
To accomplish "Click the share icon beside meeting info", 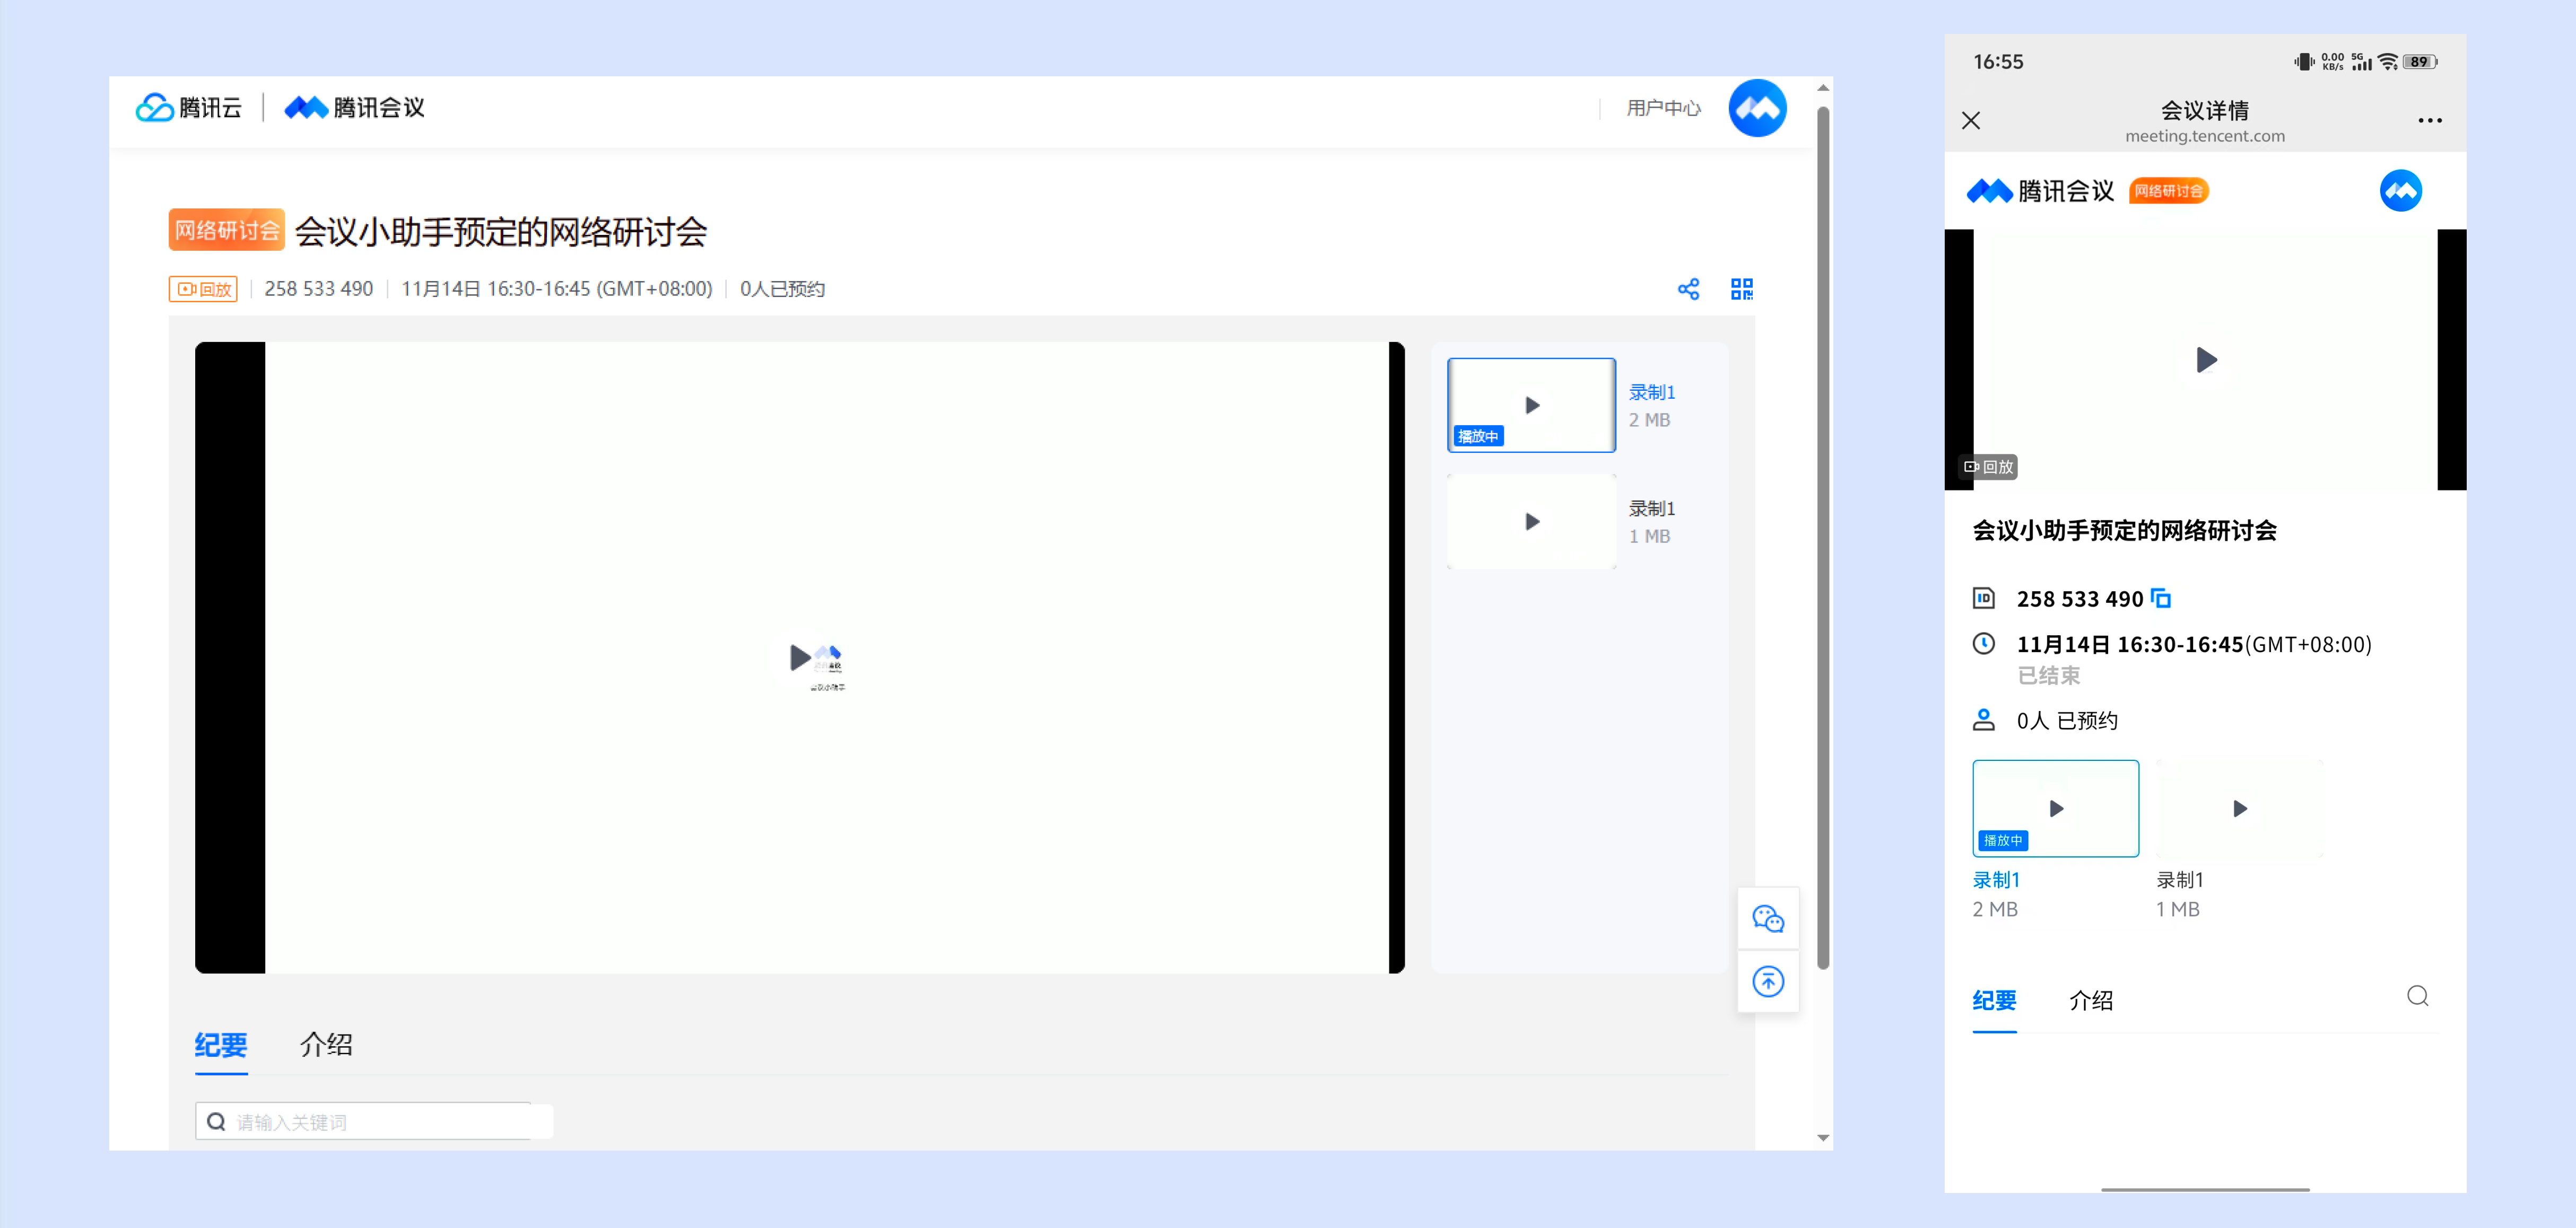I will point(1688,290).
